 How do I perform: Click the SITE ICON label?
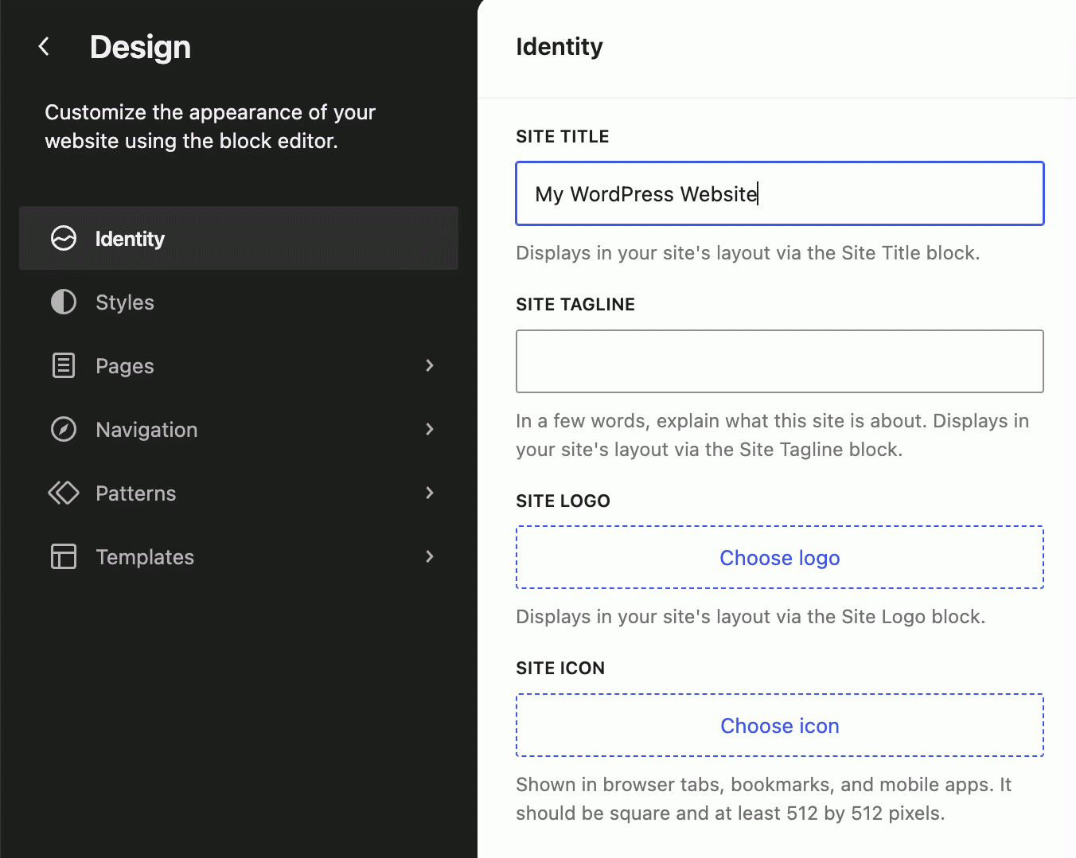point(560,669)
